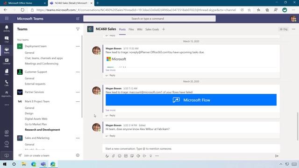Open the Apps store icon

click(x=7, y=133)
